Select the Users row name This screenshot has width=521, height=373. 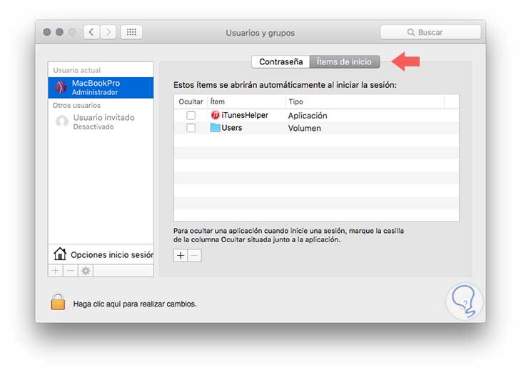[231, 128]
